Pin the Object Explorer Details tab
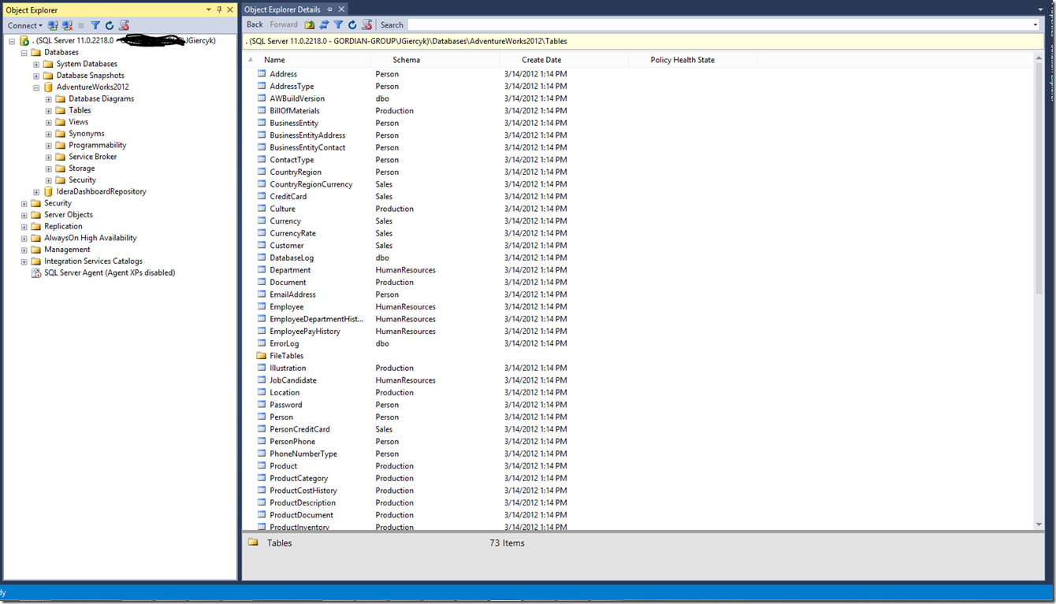The image size is (1056, 604). (329, 9)
